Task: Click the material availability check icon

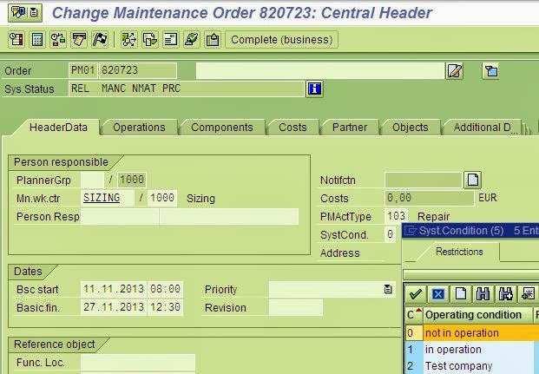Action: pyautogui.click(x=58, y=40)
